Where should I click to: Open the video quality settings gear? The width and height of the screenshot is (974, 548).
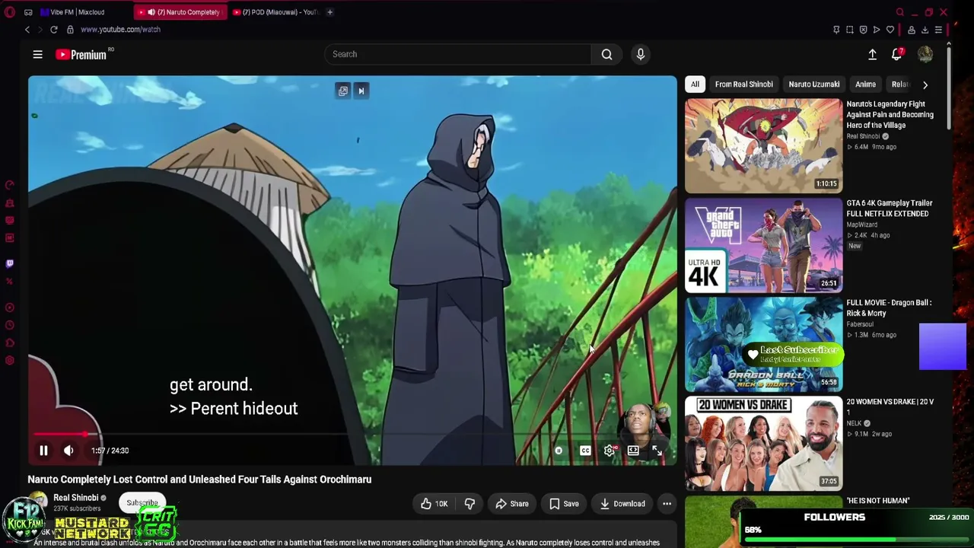[610, 451]
